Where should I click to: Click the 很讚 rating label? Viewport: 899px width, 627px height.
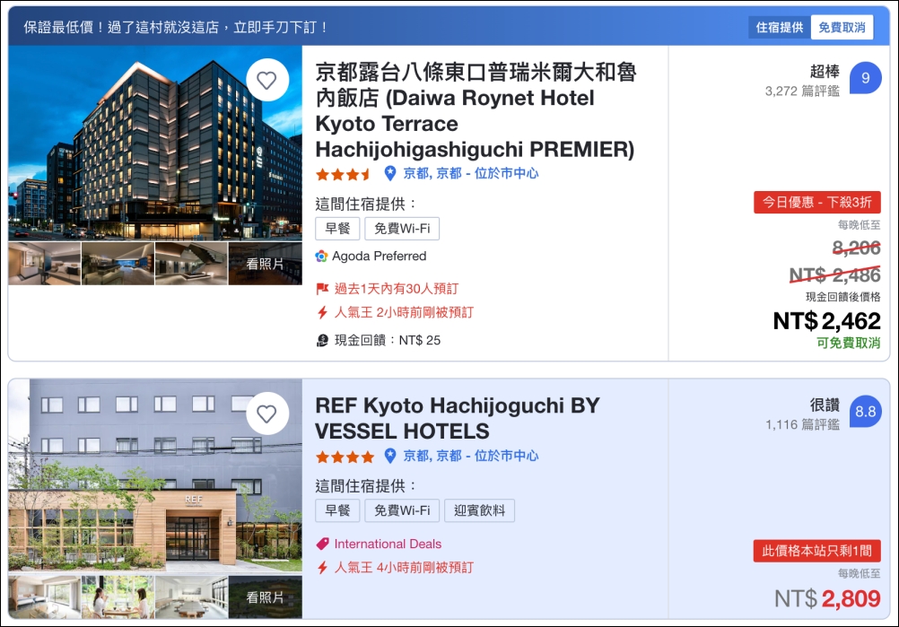click(825, 405)
